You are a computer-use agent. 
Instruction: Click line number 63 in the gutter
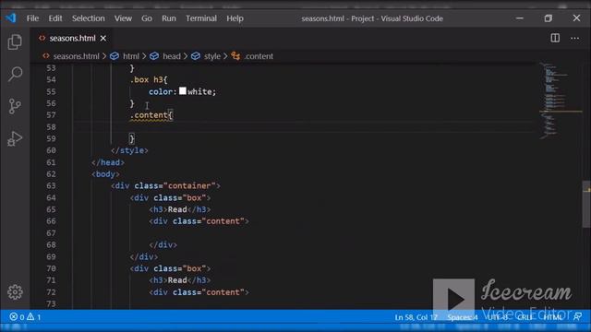(x=51, y=186)
